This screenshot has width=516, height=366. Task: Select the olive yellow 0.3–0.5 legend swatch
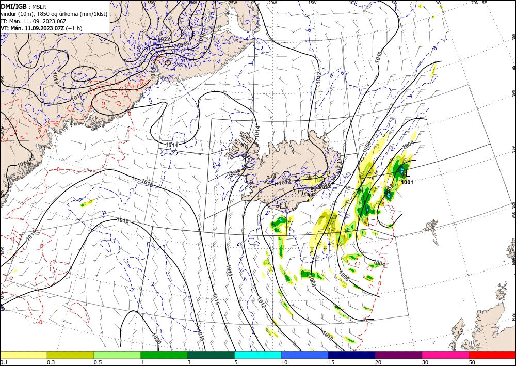[70, 355]
